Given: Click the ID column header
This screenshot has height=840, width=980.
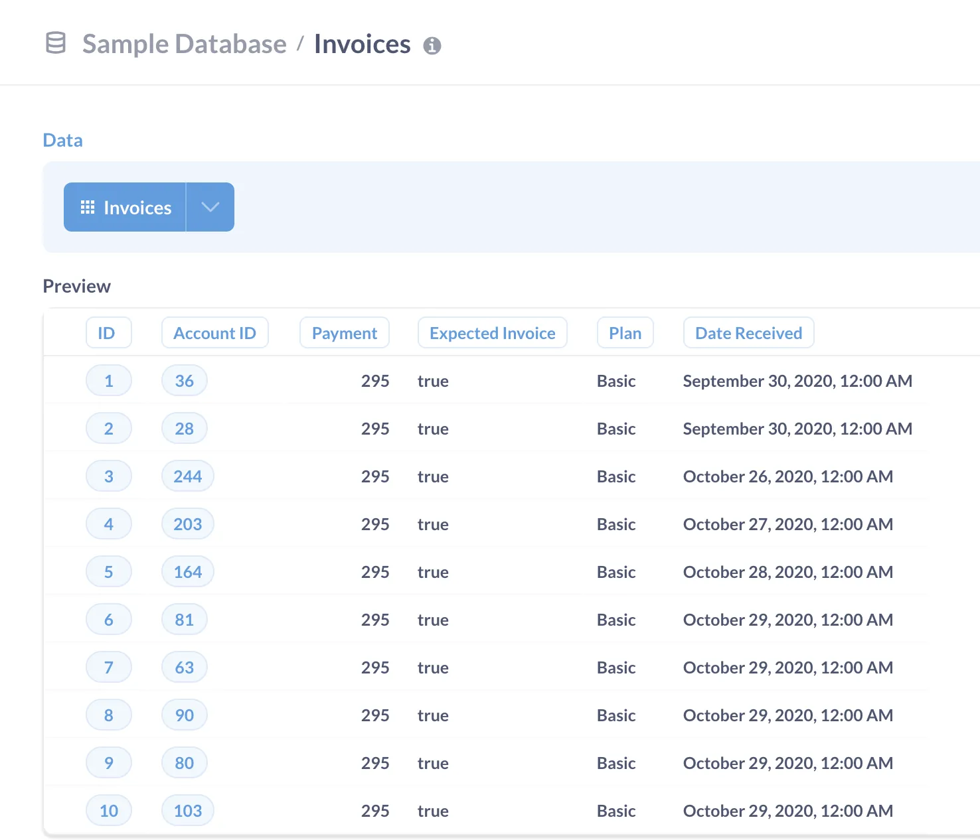Looking at the screenshot, I should (x=108, y=332).
